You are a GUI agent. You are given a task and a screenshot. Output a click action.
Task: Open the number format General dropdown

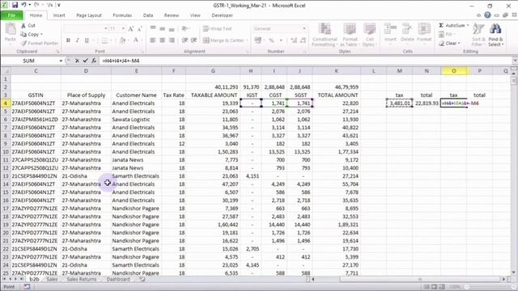[304, 29]
